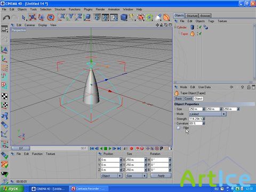Open the Object coordinate mode dropdown

coord(111,175)
